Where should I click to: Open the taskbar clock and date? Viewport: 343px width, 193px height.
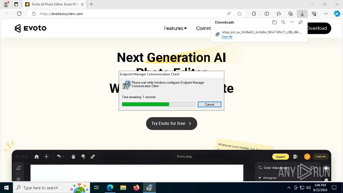[320, 188]
